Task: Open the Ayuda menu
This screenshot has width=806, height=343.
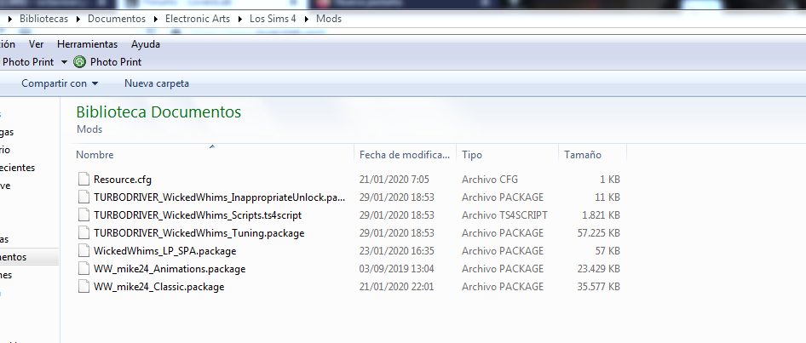Action: click(146, 44)
